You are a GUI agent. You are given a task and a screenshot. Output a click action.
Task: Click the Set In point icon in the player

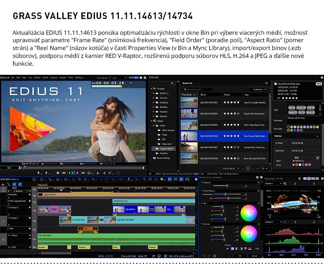(39, 173)
